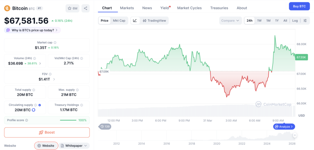Choose the 1W time range

(259, 20)
